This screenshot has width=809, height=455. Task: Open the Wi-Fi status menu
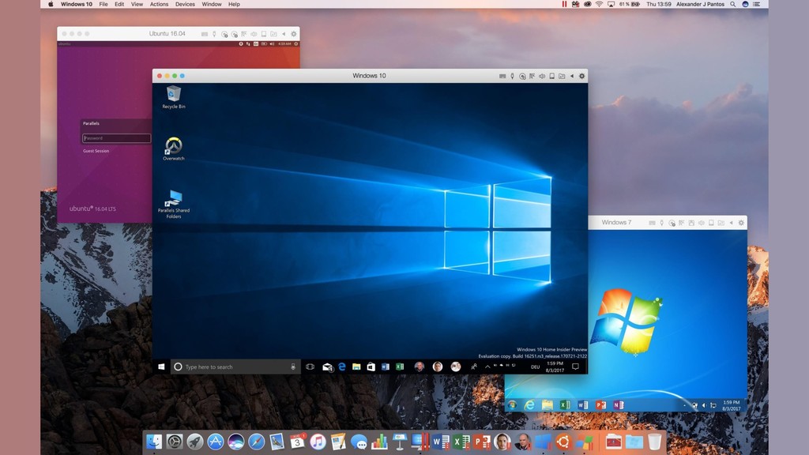click(x=599, y=4)
